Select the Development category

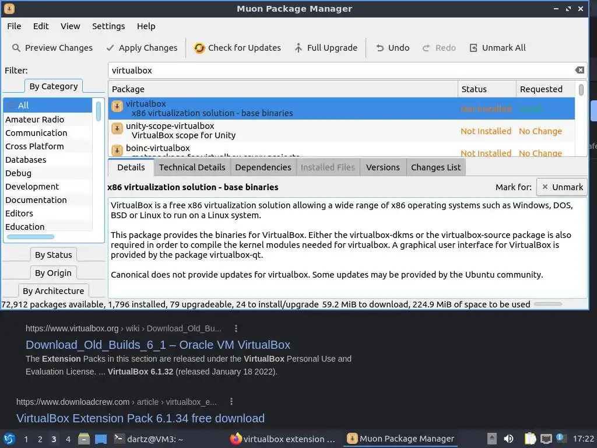pos(48,187)
